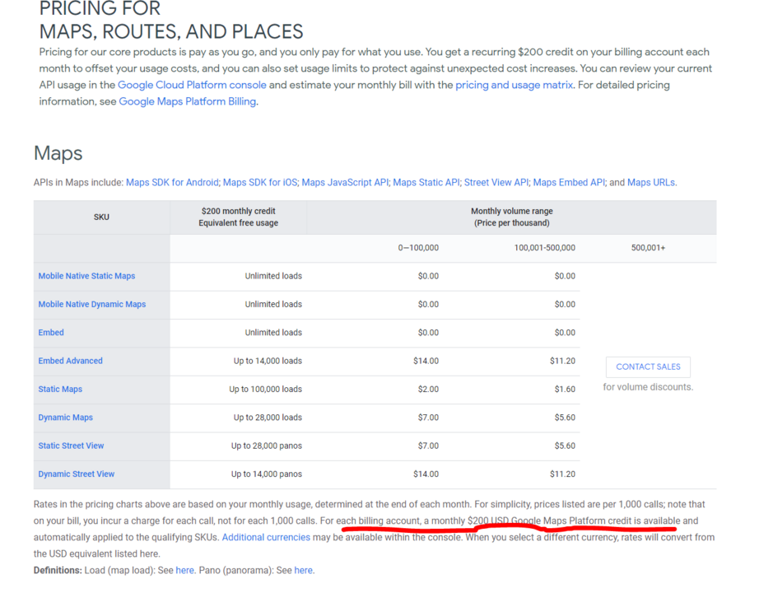
Task: Select the Maps section heading
Action: pyautogui.click(x=58, y=153)
